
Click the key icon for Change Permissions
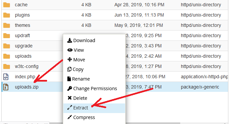point(70,89)
